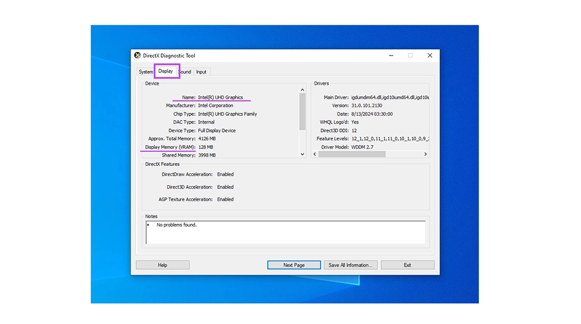Click total memory value 4126 MB
Image resolution: width=581 pixels, height=324 pixels.
point(207,139)
